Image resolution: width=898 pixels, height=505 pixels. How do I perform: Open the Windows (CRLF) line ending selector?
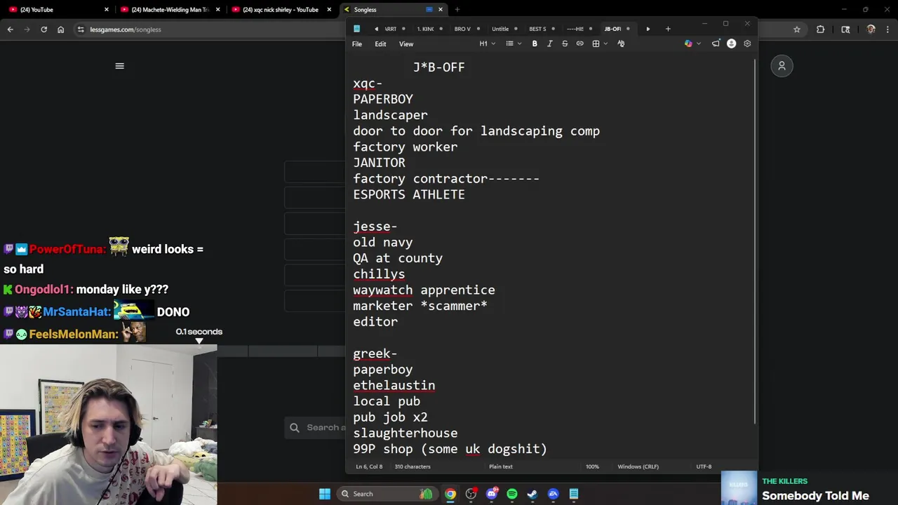[x=638, y=466]
